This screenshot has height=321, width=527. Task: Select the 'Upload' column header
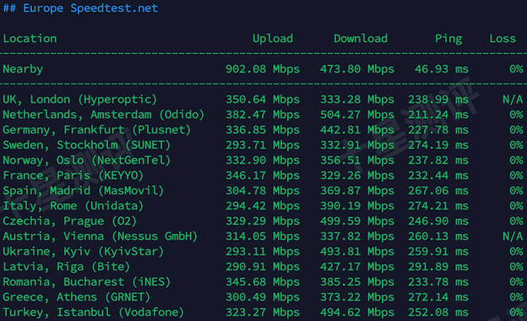273,39
